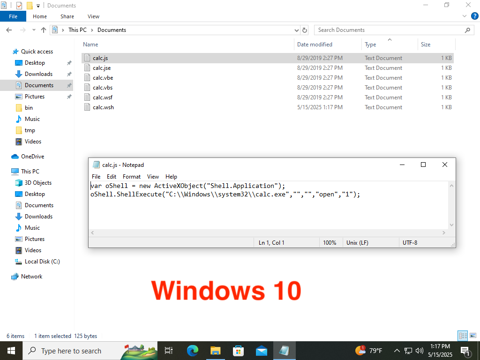Screen dimensions: 480x360
Task: Open the Quick Access Toolbar customize dropdown
Action: click(38, 6)
